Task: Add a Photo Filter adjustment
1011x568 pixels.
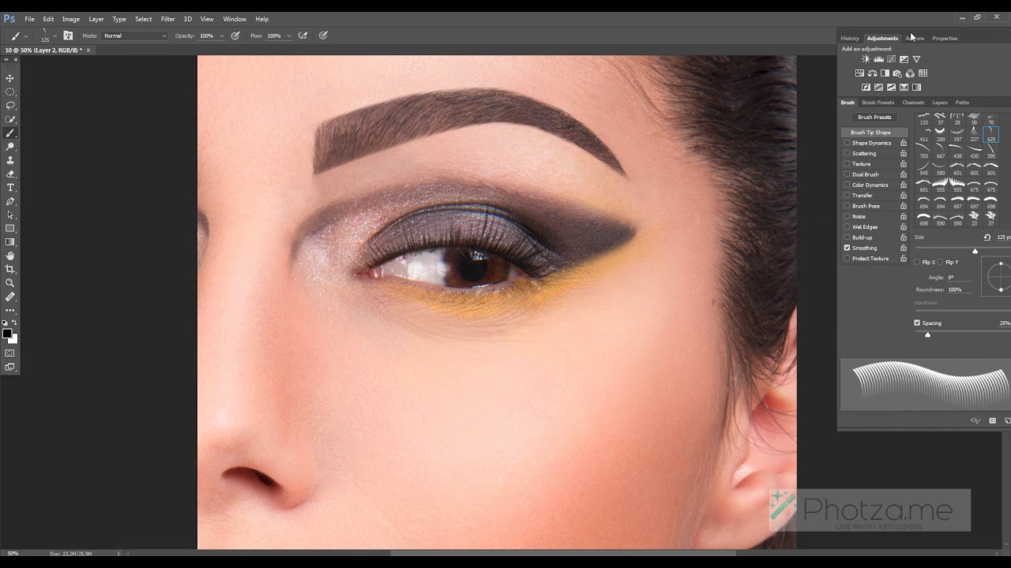Action: click(x=897, y=73)
